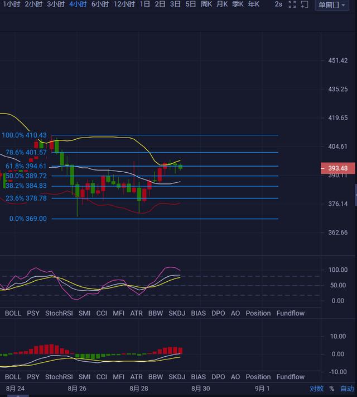Click the 78.6% 401.57 Fibonacci label
The height and width of the screenshot is (397, 357).
26,153
